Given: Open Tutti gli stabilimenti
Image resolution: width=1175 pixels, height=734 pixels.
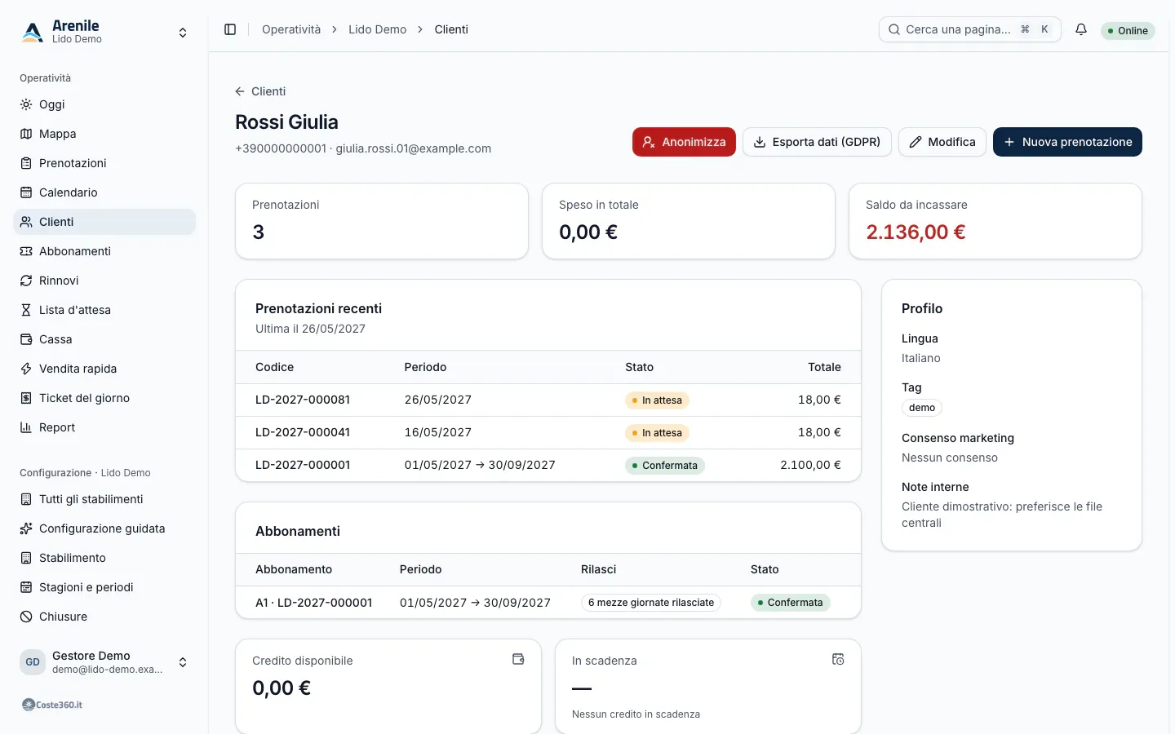Looking at the screenshot, I should (x=104, y=499).
